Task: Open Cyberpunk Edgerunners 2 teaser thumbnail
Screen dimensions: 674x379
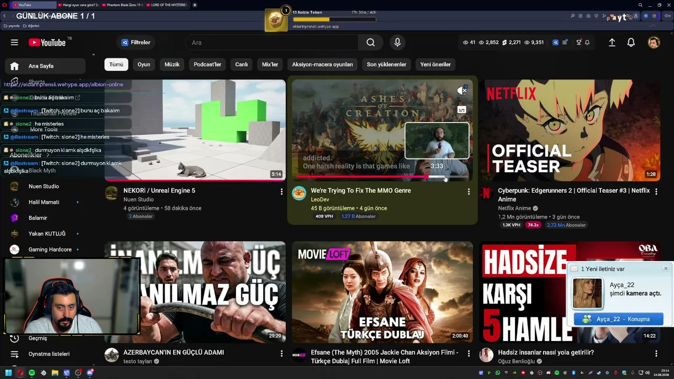Action: pyautogui.click(x=570, y=130)
